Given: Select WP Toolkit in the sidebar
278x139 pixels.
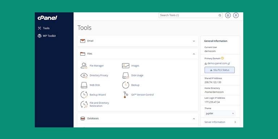Looking at the screenshot, I should pyautogui.click(x=47, y=36).
